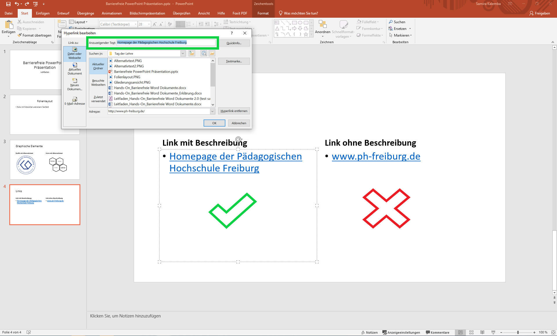
Task: Select Aktueller Ordner view
Action: click(x=98, y=66)
